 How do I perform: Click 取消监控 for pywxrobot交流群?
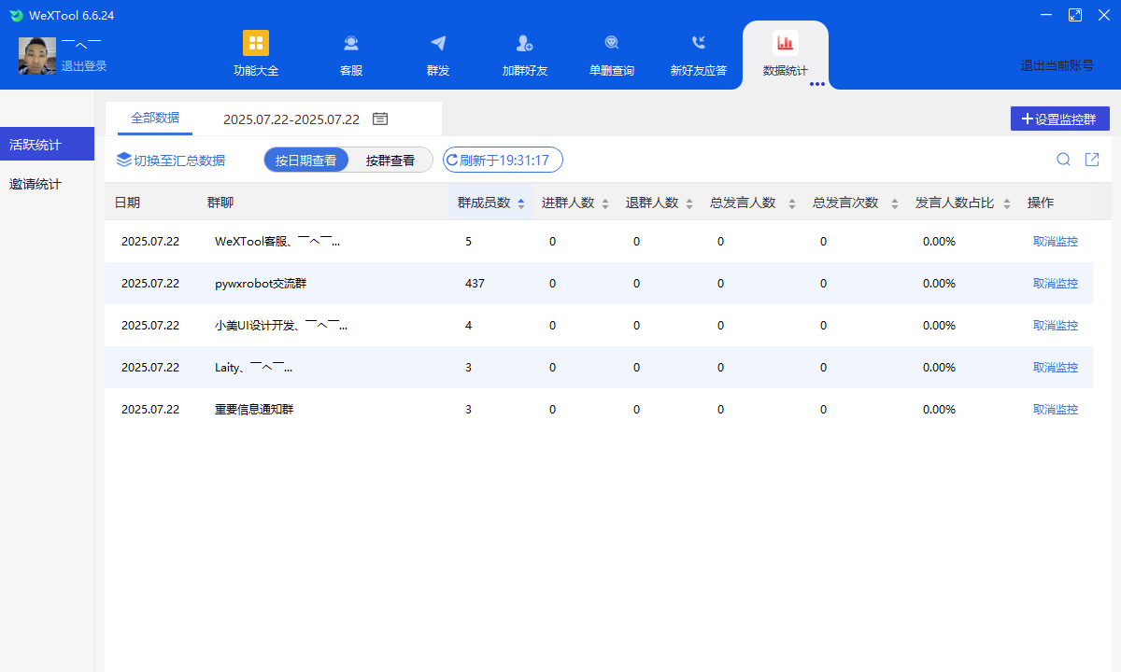click(x=1056, y=283)
